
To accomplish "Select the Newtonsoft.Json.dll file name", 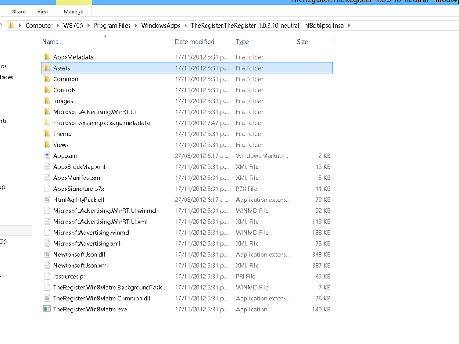I will [x=79, y=255].
